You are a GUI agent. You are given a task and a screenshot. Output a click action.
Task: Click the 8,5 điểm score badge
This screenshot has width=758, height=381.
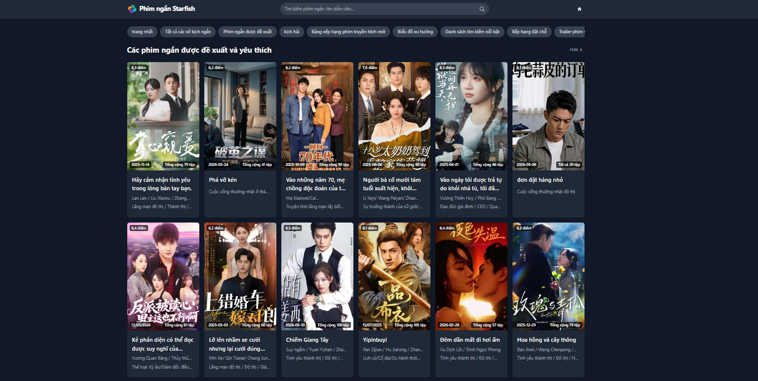(293, 228)
